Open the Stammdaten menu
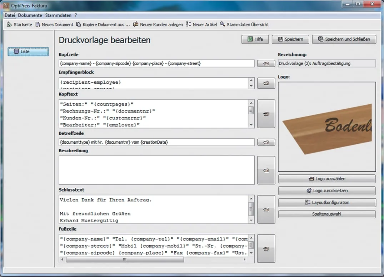The height and width of the screenshot is (277, 384). (x=58, y=15)
